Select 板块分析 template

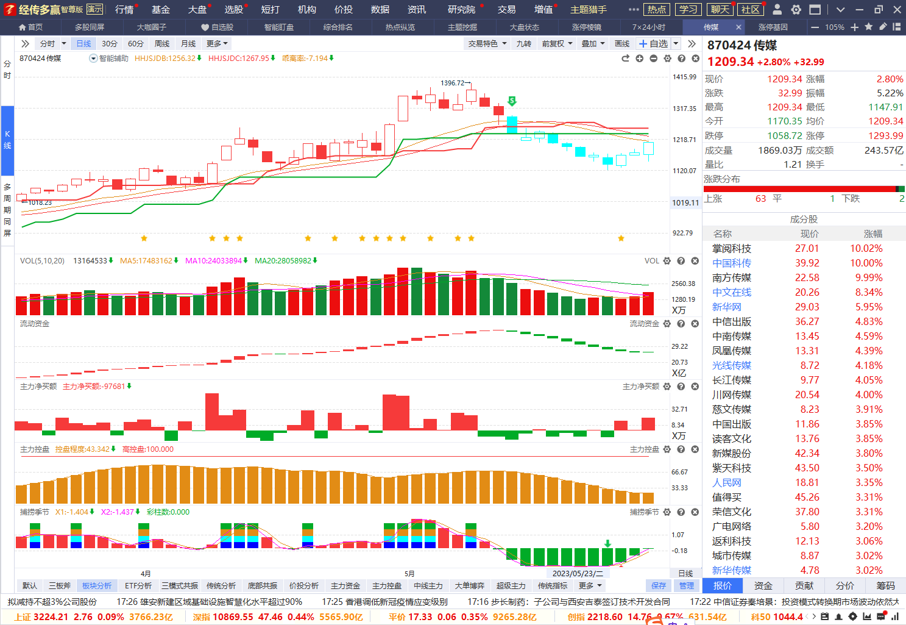[97, 586]
